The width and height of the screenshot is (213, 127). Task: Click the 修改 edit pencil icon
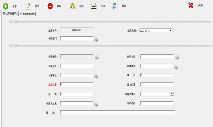point(28,6)
